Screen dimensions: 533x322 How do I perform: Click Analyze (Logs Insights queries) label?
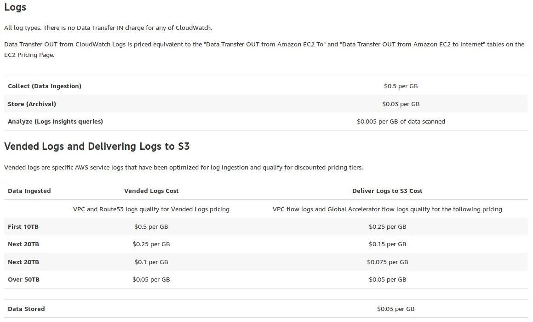click(x=55, y=121)
